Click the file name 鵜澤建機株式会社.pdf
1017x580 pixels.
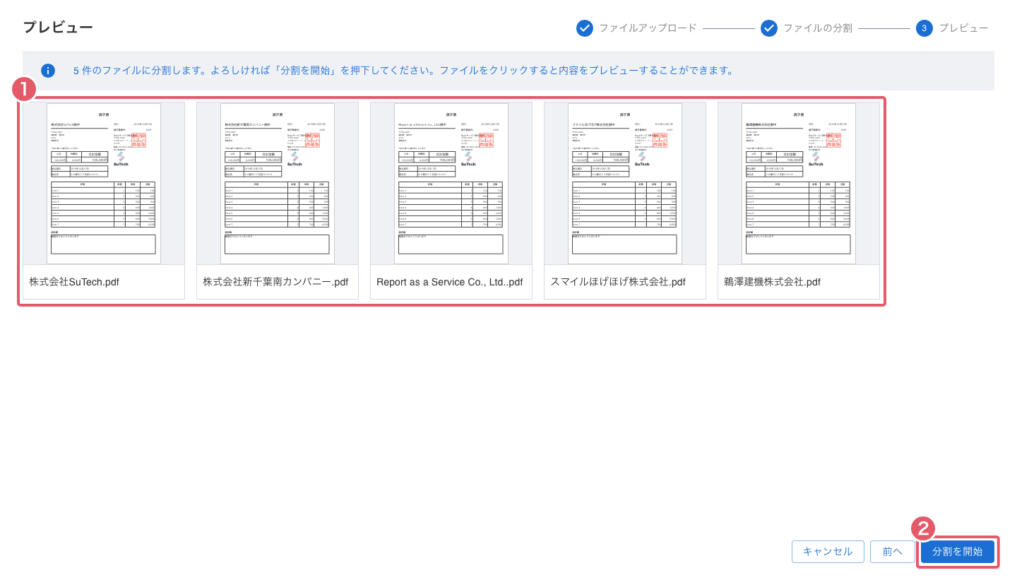click(772, 282)
